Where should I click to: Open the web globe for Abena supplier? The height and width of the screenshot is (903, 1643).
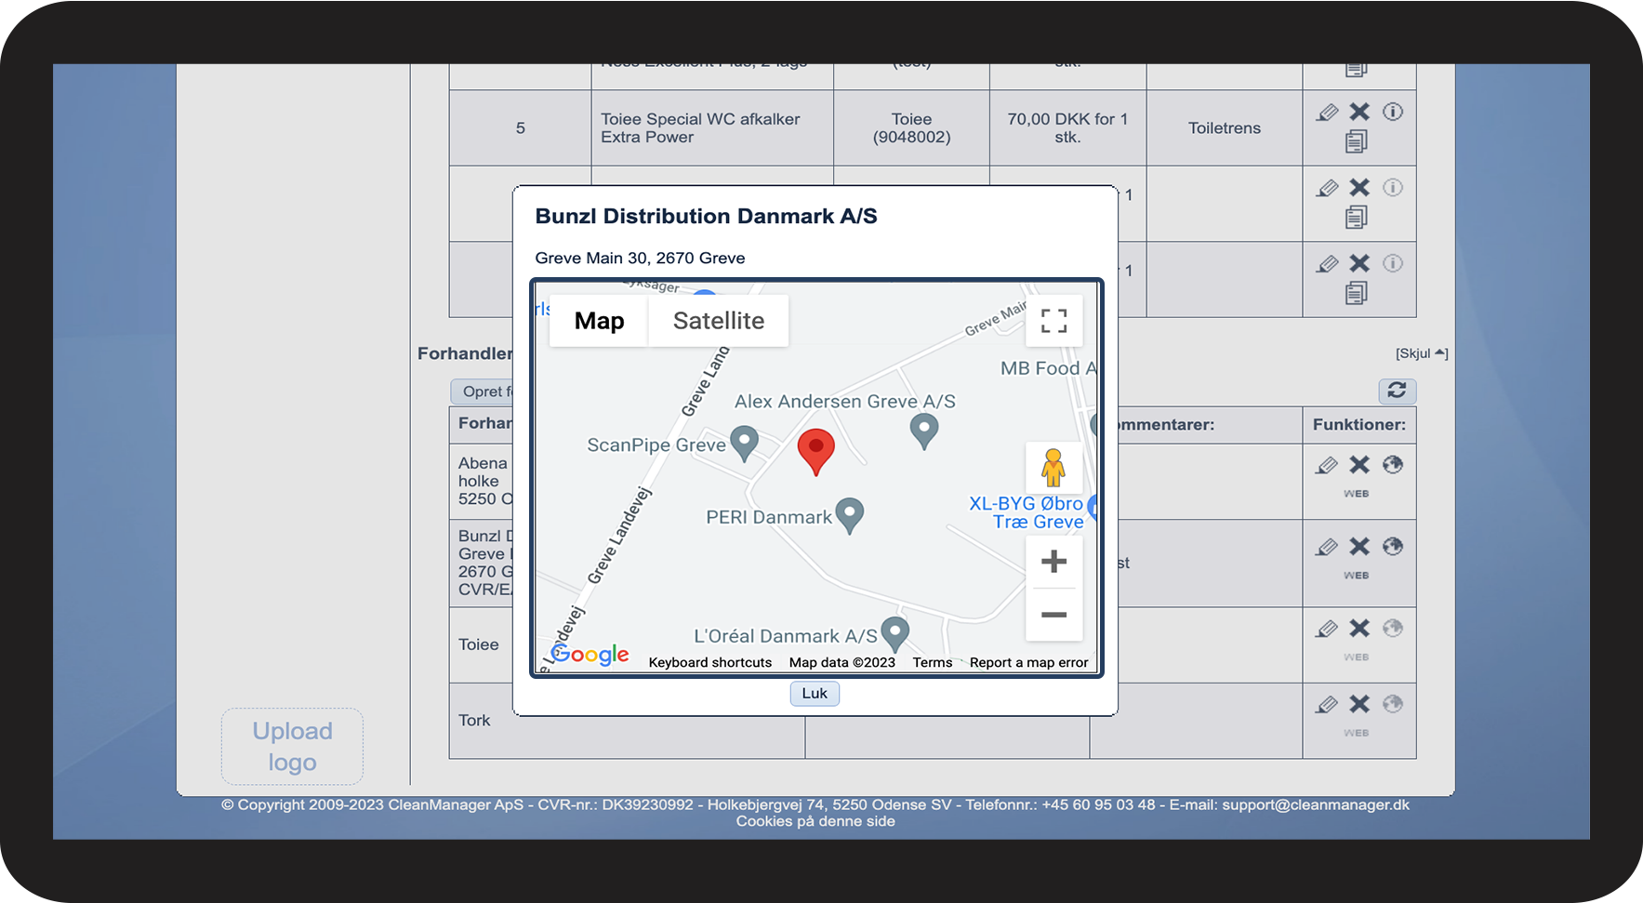tap(1392, 465)
